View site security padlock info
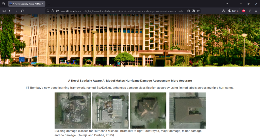This screenshot has width=260, height=137. point(53,11)
